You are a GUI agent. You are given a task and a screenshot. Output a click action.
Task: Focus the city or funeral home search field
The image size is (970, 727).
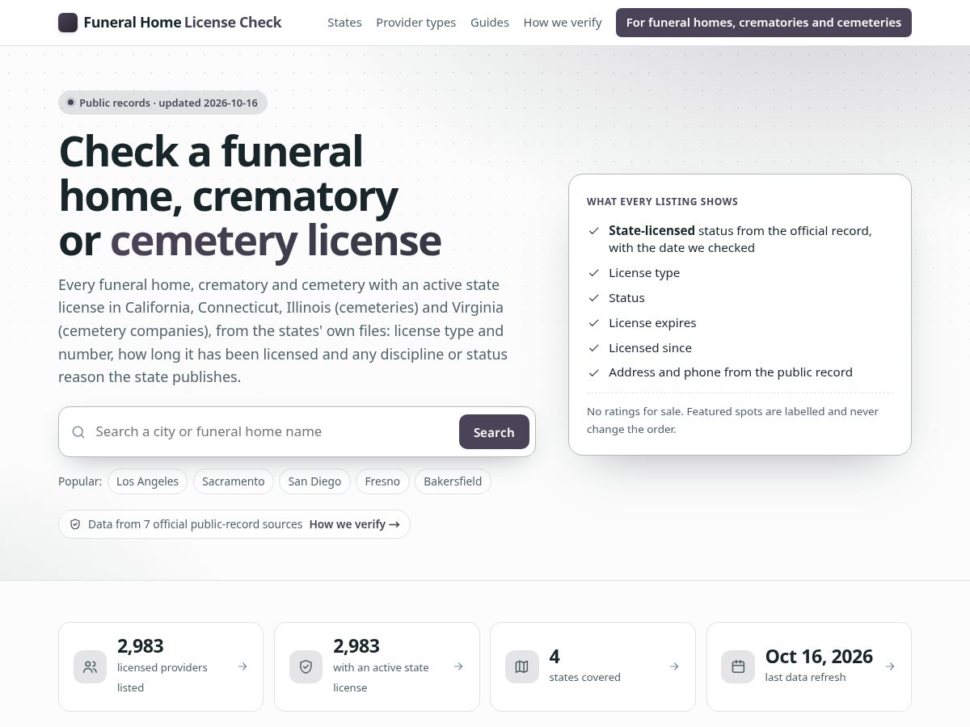273,432
